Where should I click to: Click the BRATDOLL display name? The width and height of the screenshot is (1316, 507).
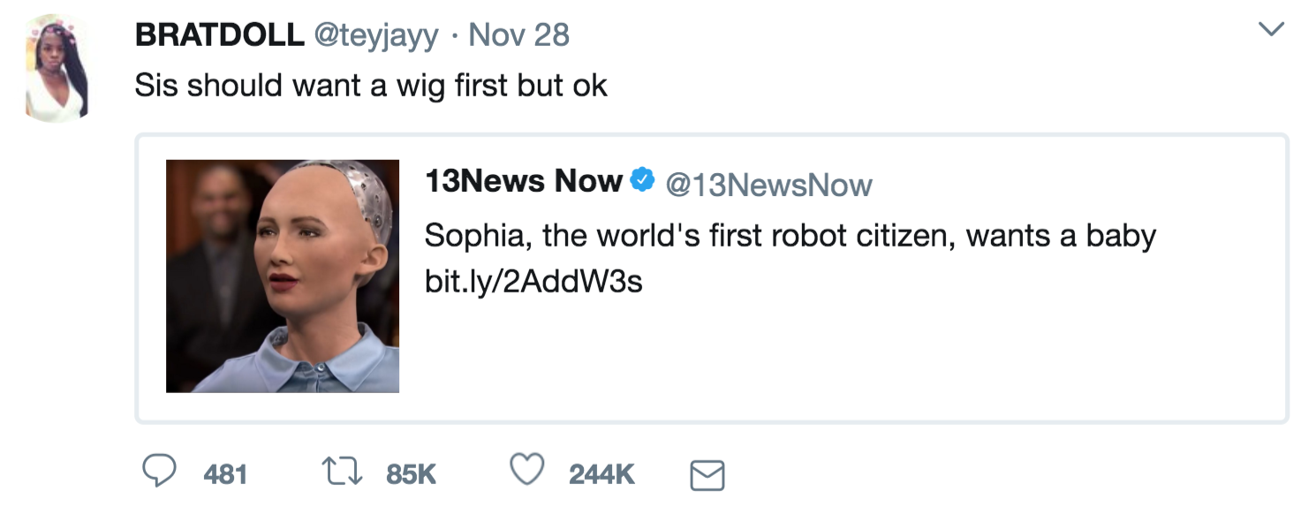[219, 35]
